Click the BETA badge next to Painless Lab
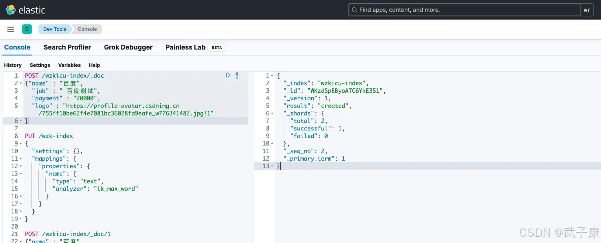This screenshot has width=601, height=243. tap(217, 48)
